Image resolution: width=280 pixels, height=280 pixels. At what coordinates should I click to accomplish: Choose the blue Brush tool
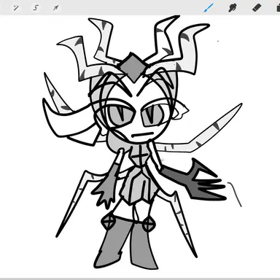coord(209,8)
